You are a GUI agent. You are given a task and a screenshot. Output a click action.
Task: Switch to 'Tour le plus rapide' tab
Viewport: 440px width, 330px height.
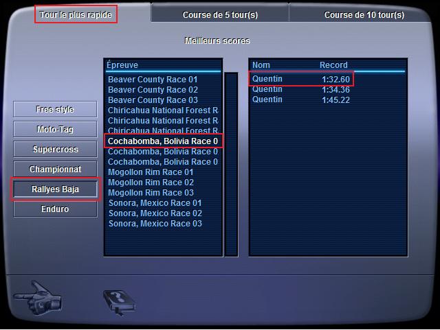[77, 14]
